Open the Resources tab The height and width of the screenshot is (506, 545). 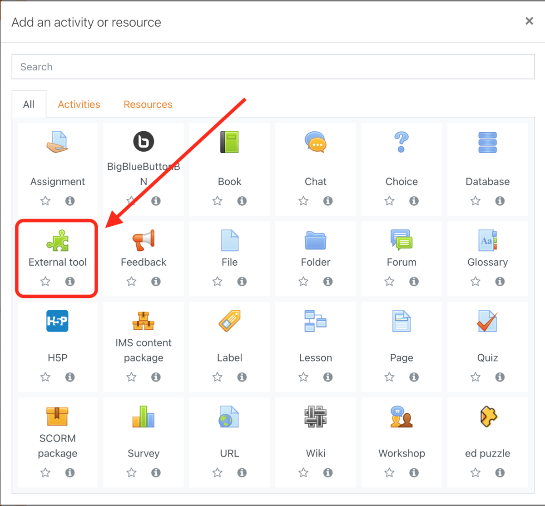(x=148, y=104)
